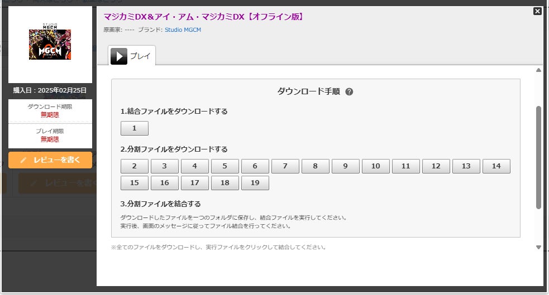The height and width of the screenshot is (295, 549).
Task: Download split file number 15
Action: click(x=135, y=183)
